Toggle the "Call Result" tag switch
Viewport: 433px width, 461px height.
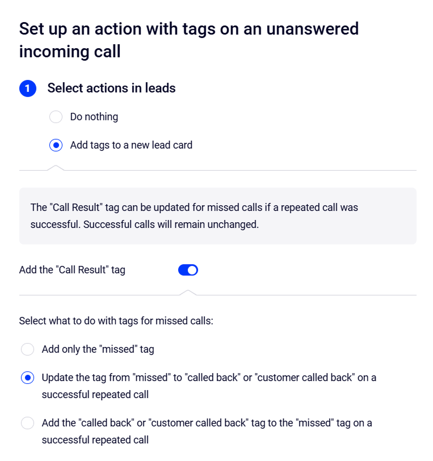[188, 270]
